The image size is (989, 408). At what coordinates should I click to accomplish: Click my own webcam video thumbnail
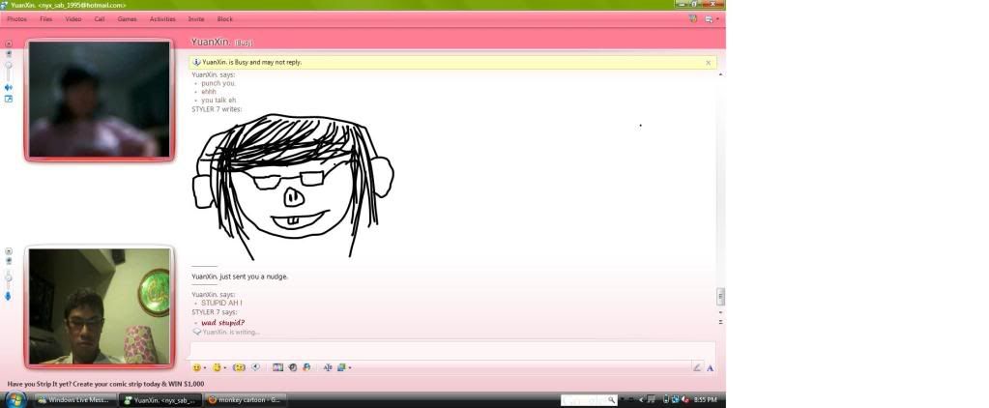pos(100,306)
